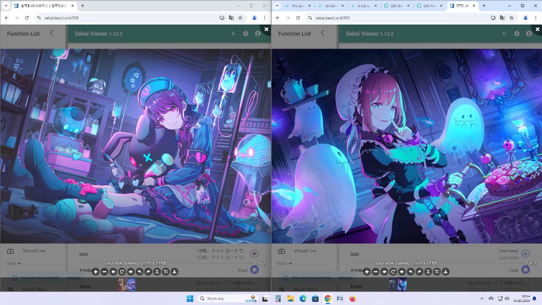Image resolution: width=542 pixels, height=305 pixels.
Task: Zoom in on the left window's card image
Action: click(x=96, y=272)
